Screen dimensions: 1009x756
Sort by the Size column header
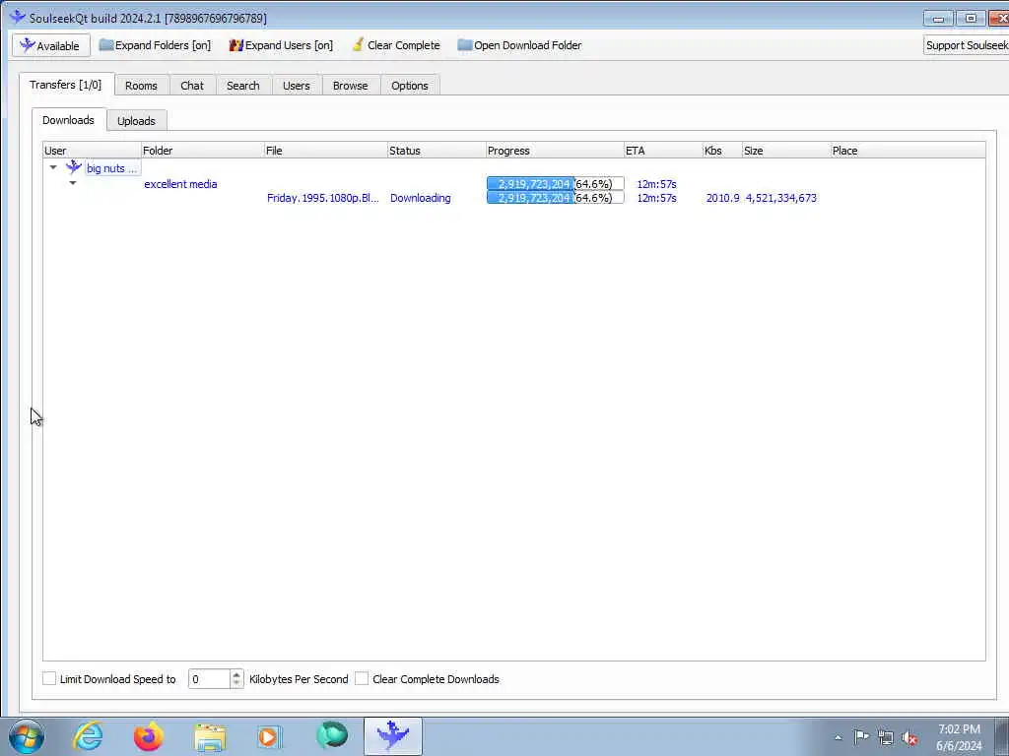click(x=786, y=151)
